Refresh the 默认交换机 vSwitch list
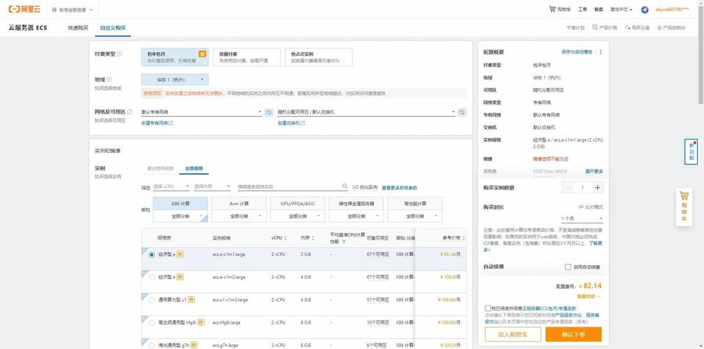Screen dimensions: 704x349 pos(462,112)
